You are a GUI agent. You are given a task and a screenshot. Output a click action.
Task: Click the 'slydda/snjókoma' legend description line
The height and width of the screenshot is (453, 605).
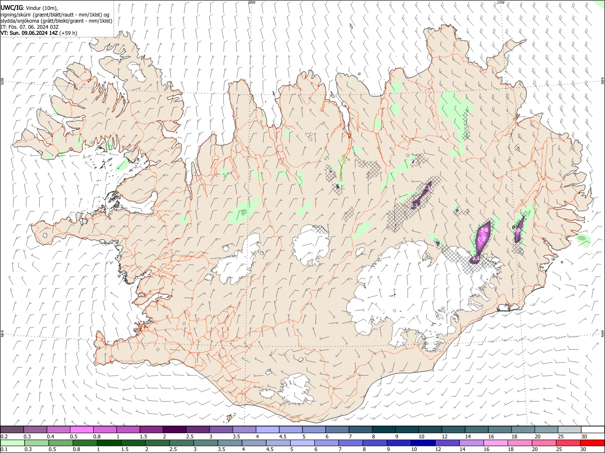pyautogui.click(x=56, y=21)
